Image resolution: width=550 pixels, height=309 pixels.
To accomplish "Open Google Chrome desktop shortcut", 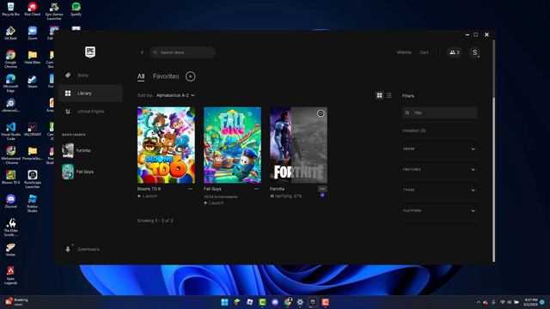I will pyautogui.click(x=10, y=59).
